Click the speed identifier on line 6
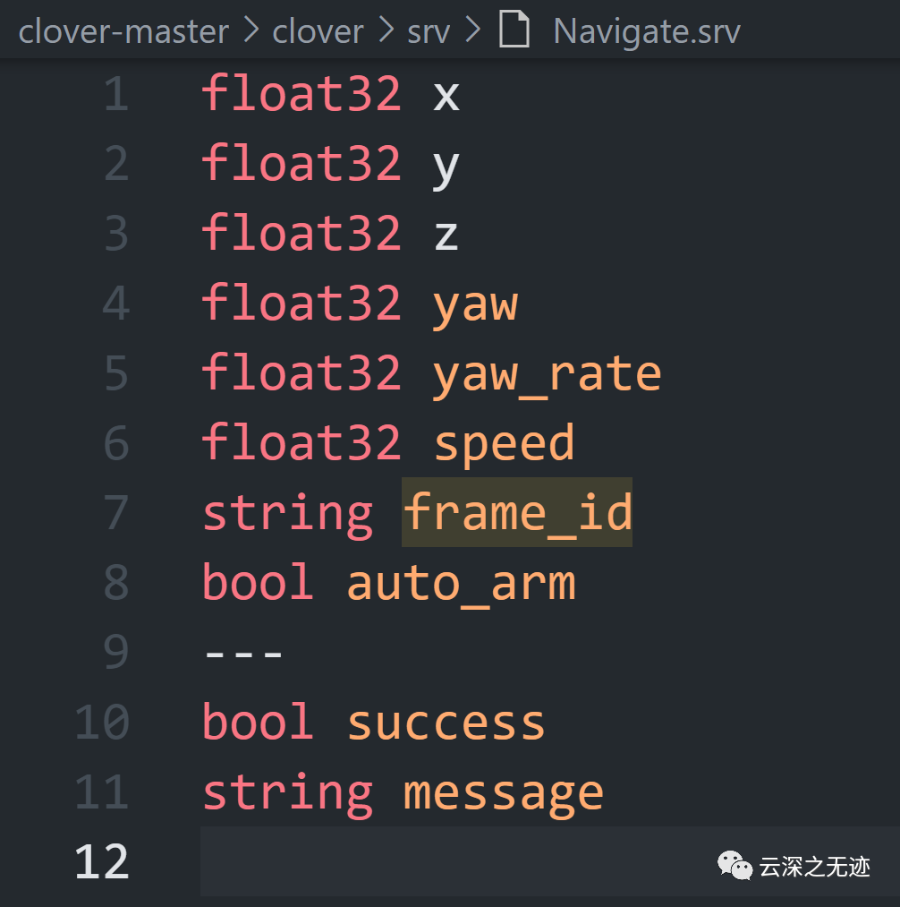The width and height of the screenshot is (900, 907). point(504,443)
